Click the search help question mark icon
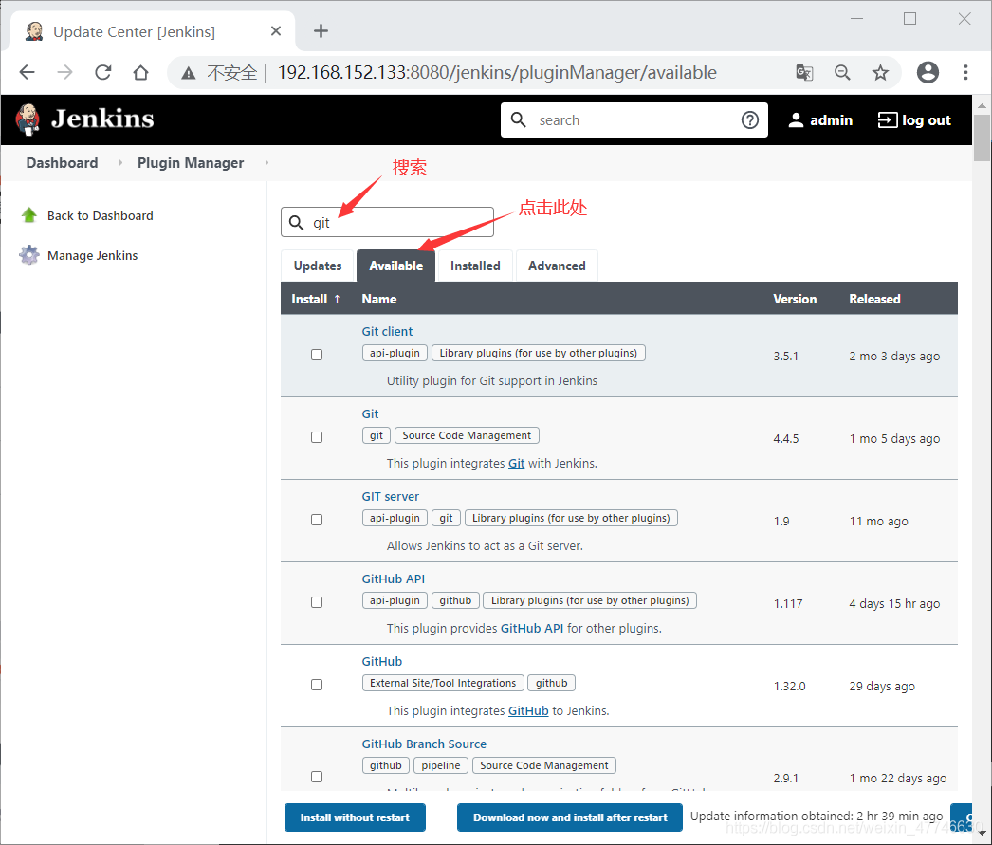The height and width of the screenshot is (845, 992). [750, 120]
